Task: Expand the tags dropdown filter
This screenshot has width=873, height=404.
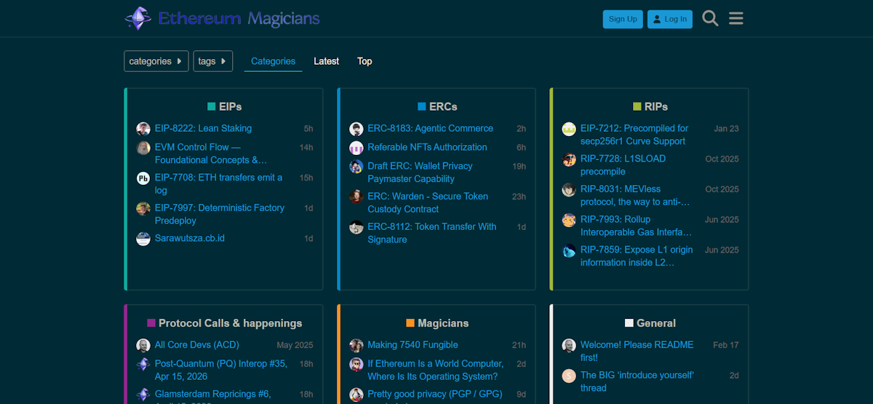Action: tap(213, 61)
